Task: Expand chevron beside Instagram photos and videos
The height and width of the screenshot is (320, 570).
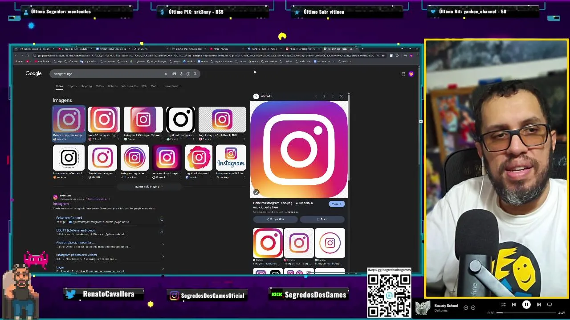Action: click(x=163, y=256)
